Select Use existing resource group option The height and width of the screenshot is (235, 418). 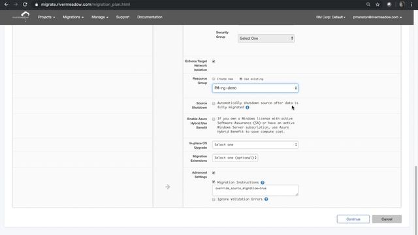(x=241, y=79)
